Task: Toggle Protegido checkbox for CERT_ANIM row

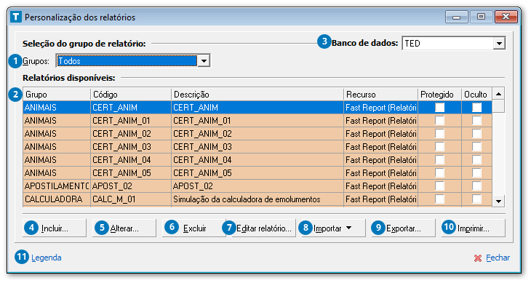Action: [x=439, y=108]
